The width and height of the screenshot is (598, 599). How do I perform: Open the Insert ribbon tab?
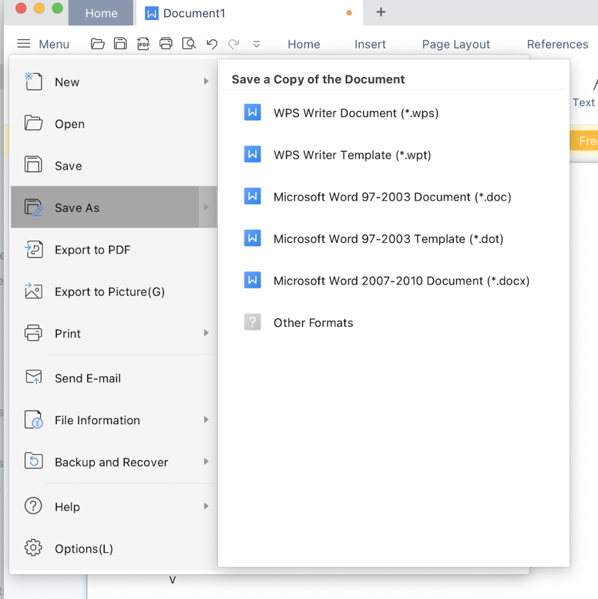[x=370, y=44]
